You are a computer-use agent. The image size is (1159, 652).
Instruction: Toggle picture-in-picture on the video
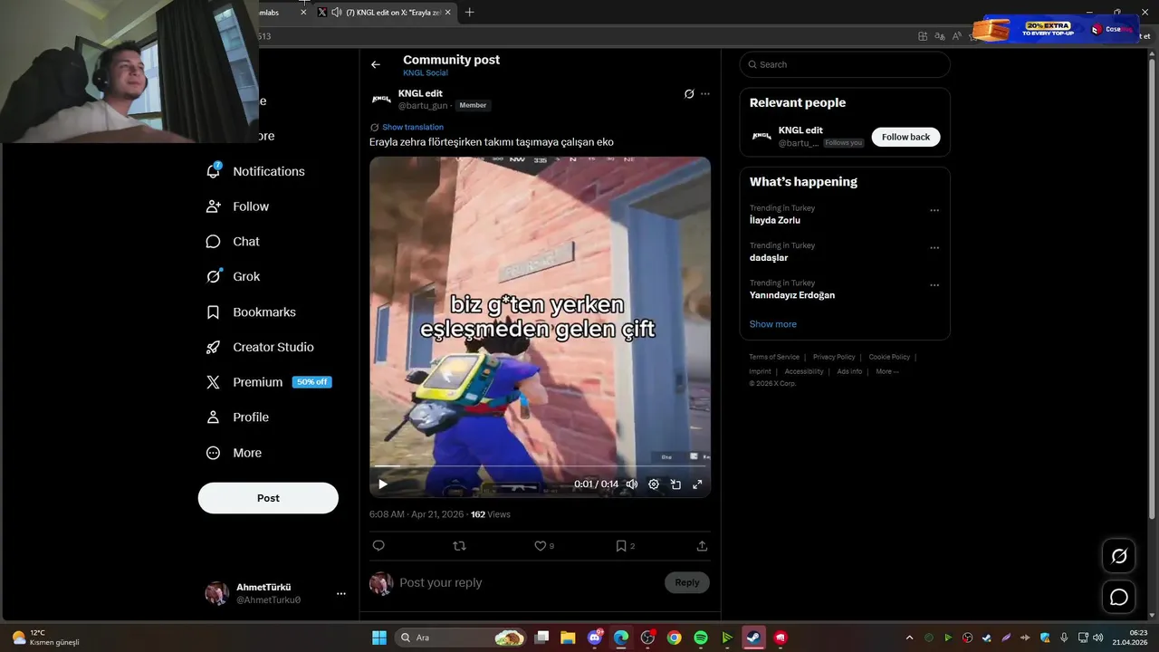(675, 484)
